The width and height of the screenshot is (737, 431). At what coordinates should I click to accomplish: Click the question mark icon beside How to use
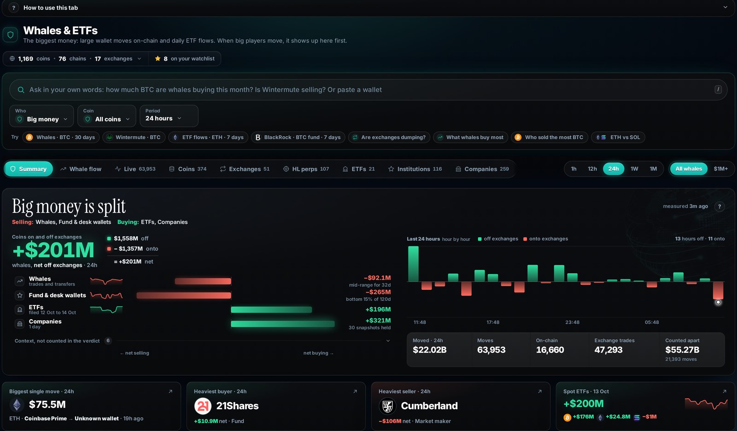tap(14, 8)
